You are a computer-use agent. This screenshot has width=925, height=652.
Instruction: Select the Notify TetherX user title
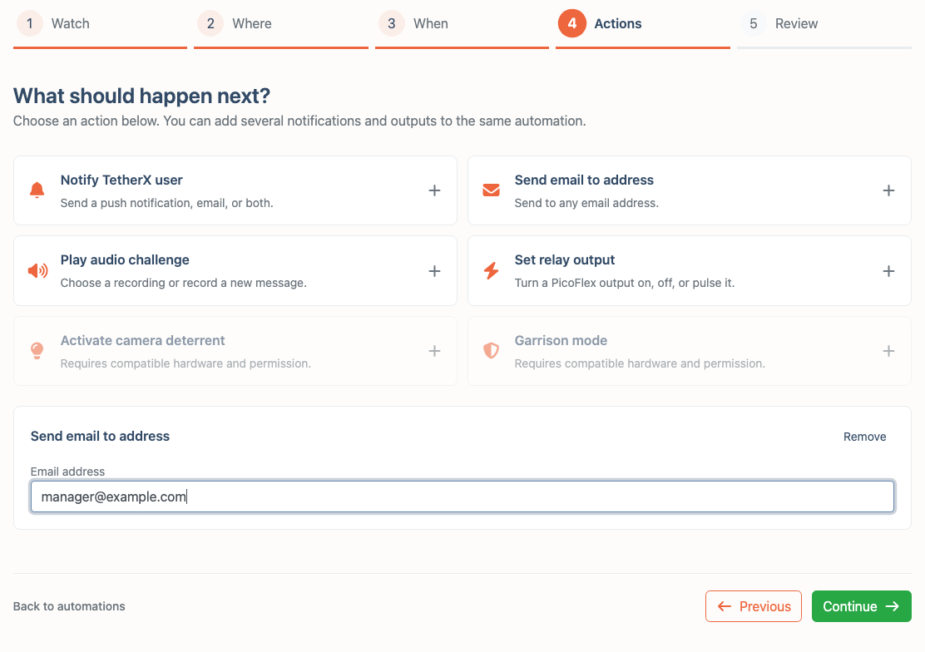pyautogui.click(x=121, y=180)
